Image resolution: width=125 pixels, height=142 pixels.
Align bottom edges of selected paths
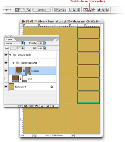coord(64,10)
